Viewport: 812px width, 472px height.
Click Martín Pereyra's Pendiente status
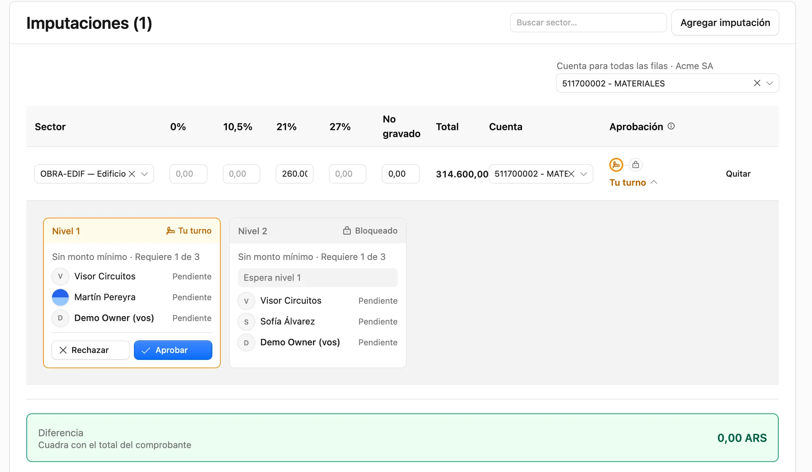tap(192, 297)
